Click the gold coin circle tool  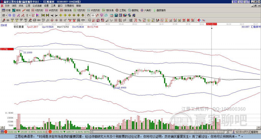click(149, 20)
